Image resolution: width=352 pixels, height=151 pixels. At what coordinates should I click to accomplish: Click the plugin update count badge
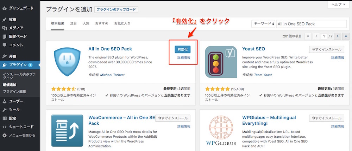(31, 65)
